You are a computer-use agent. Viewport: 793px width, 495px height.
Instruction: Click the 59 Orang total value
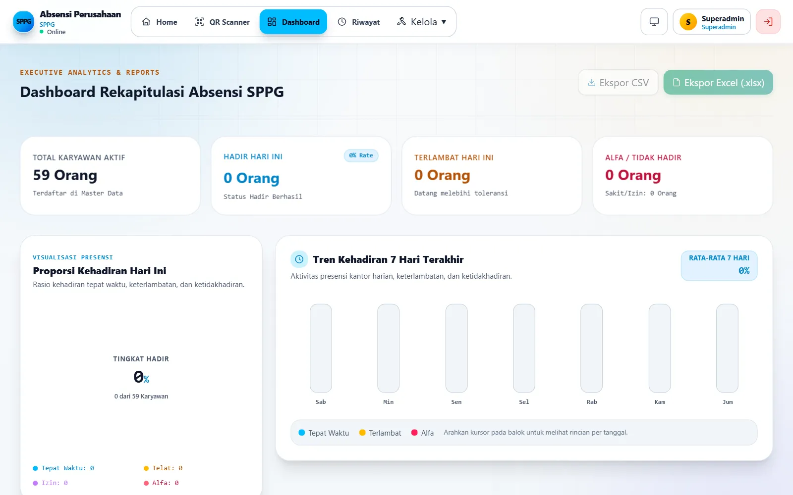(65, 175)
